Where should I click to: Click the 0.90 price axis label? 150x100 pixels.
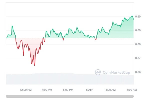coord(137,16)
